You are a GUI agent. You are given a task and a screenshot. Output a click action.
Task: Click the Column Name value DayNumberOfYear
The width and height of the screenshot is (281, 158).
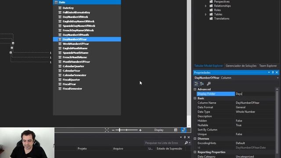248,103
